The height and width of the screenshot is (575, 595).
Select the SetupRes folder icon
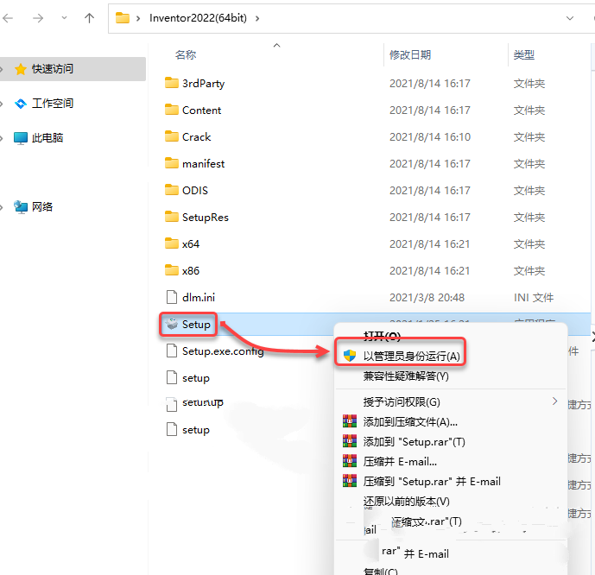coord(172,217)
